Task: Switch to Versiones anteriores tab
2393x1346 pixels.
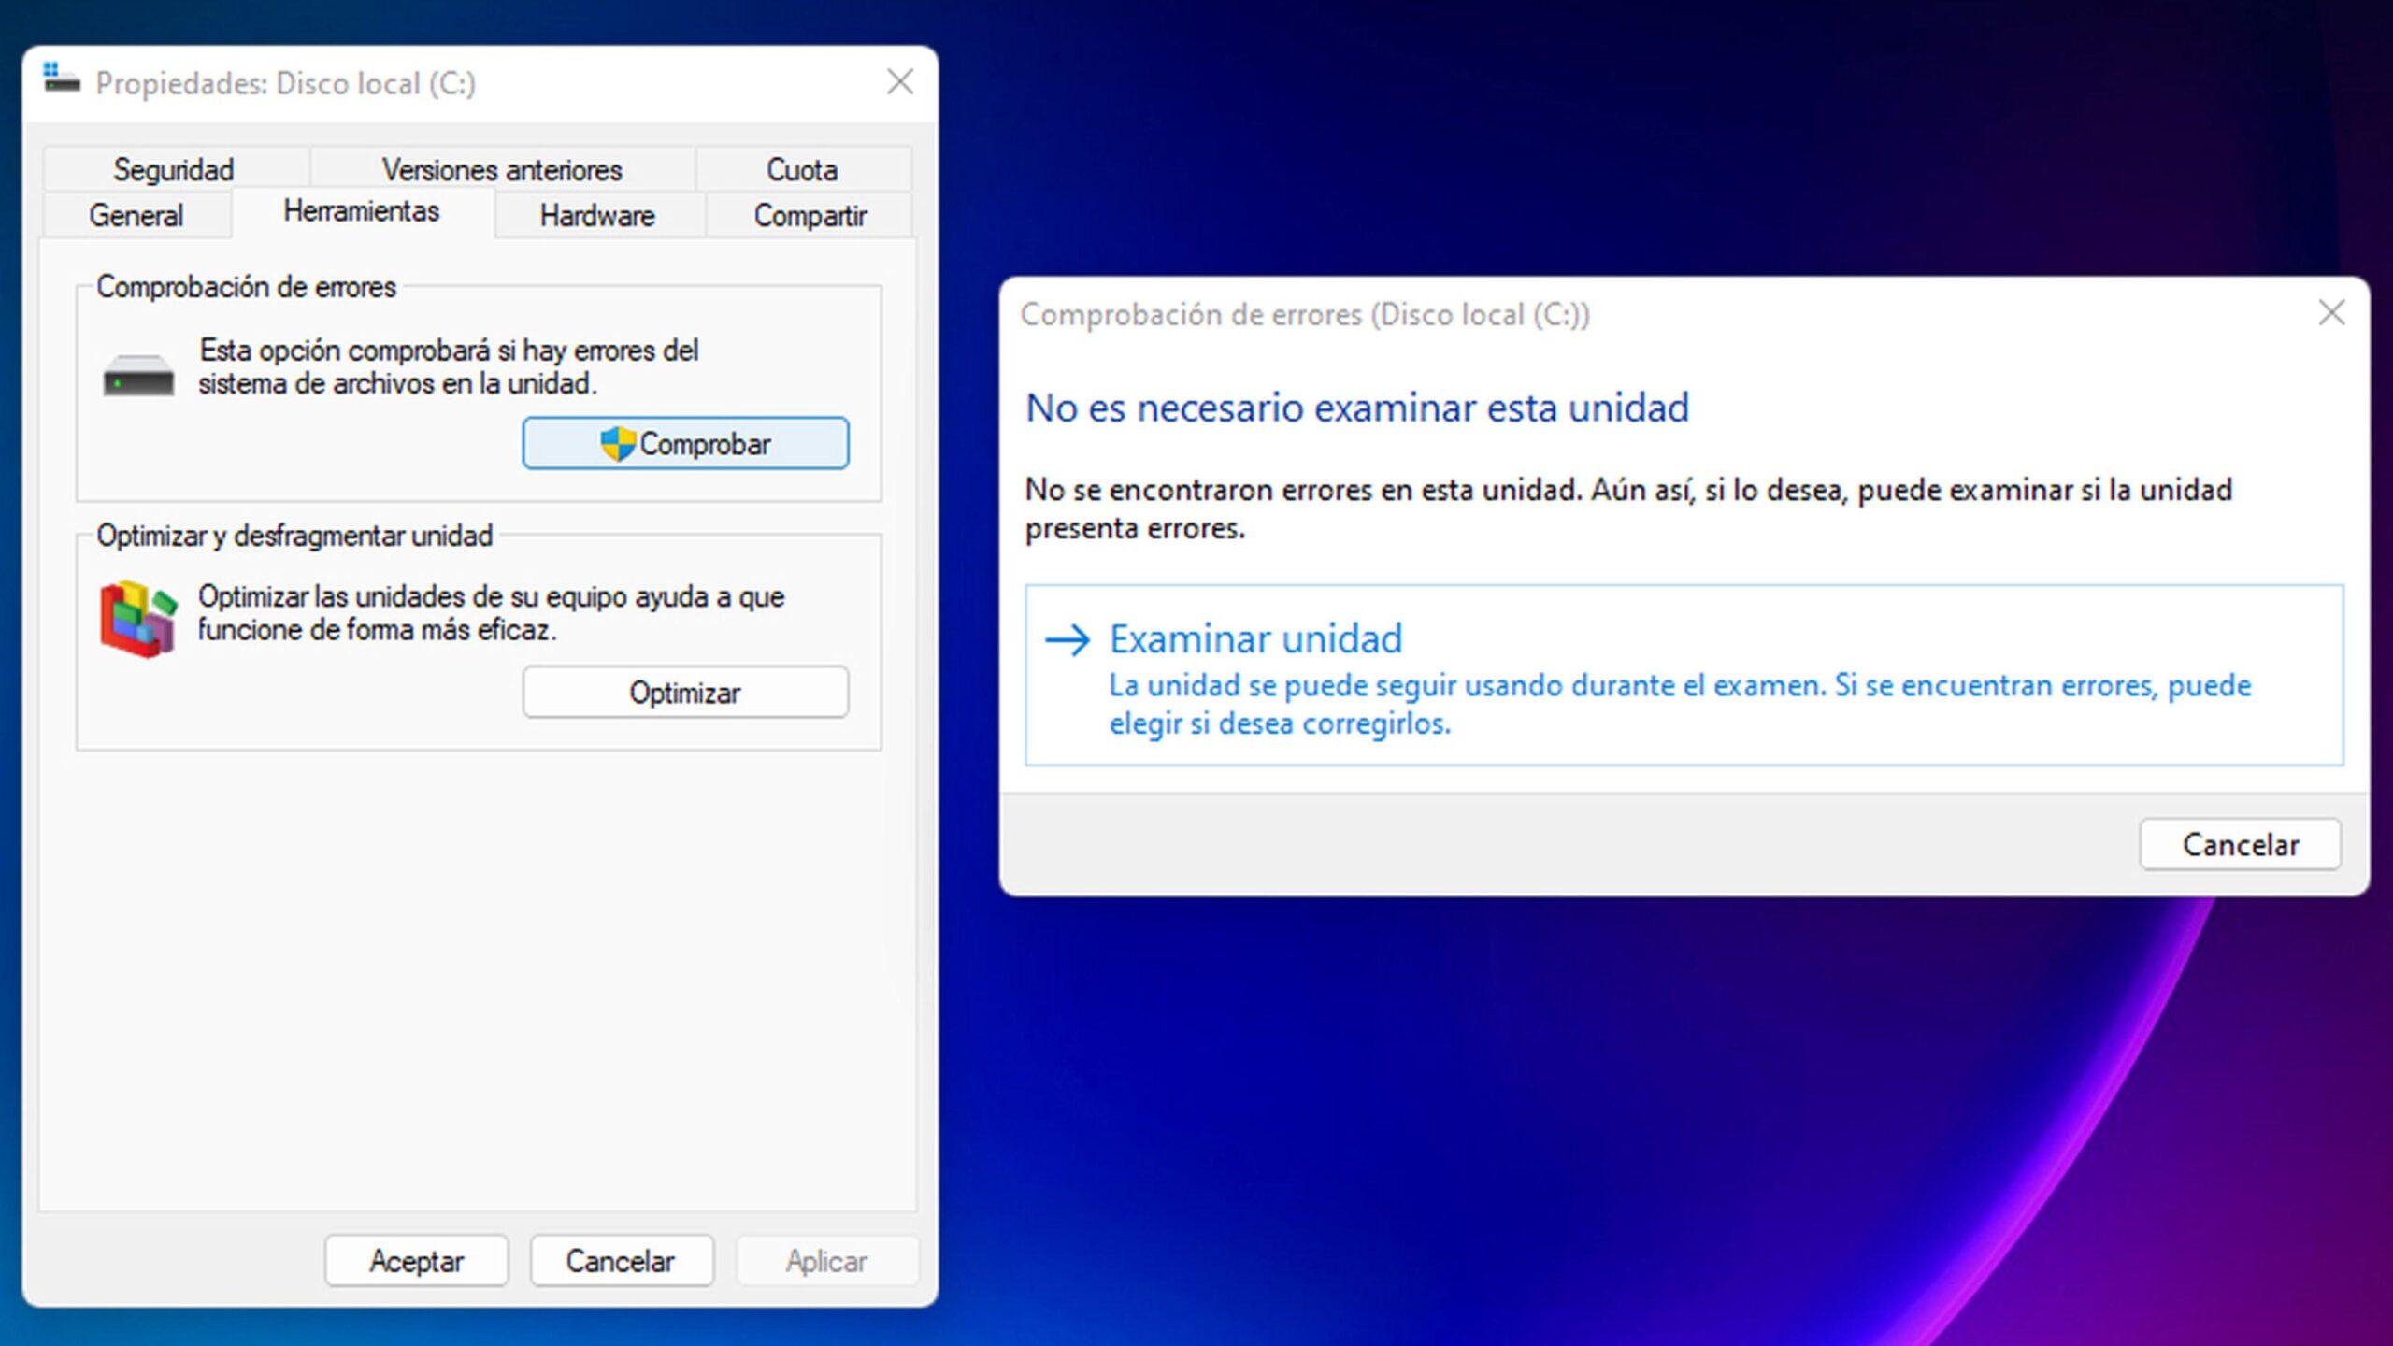Action: pos(502,170)
